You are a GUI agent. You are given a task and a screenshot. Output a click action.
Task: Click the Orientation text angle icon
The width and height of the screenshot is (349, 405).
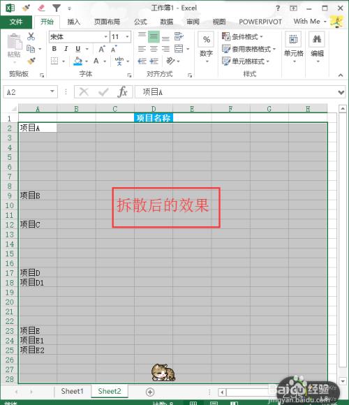point(170,61)
